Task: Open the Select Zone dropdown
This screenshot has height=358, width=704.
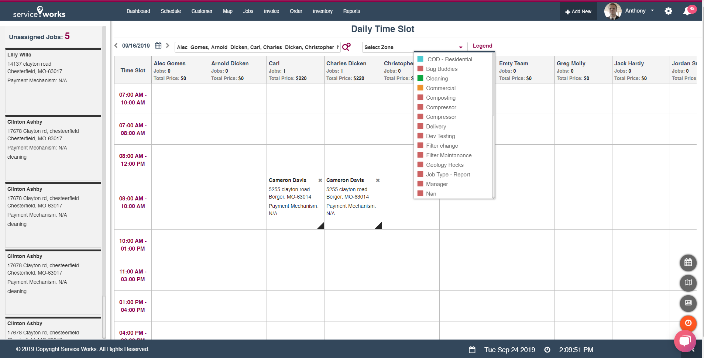Action: [x=413, y=47]
